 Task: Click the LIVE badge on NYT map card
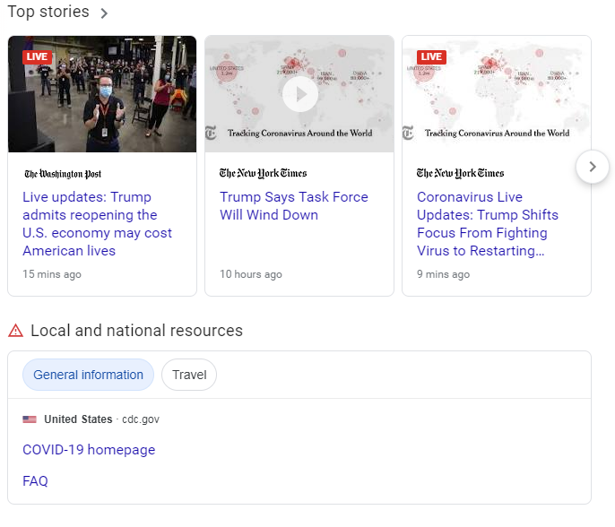tap(431, 56)
